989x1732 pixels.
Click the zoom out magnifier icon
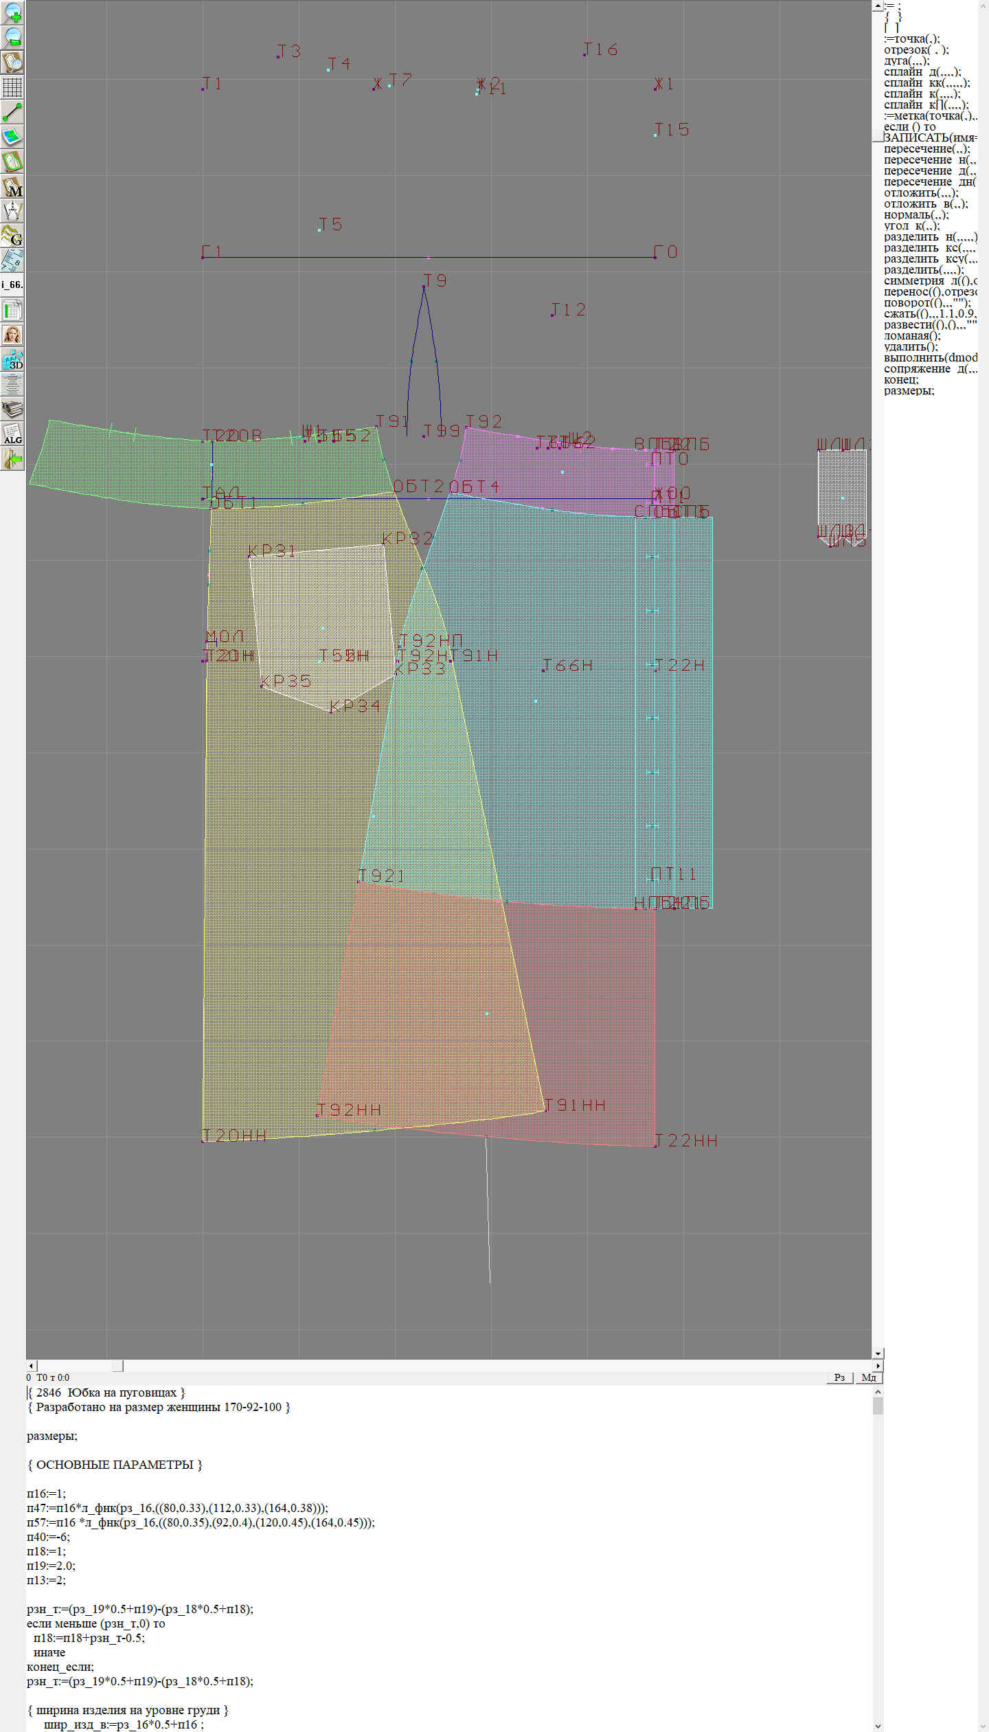click(12, 37)
